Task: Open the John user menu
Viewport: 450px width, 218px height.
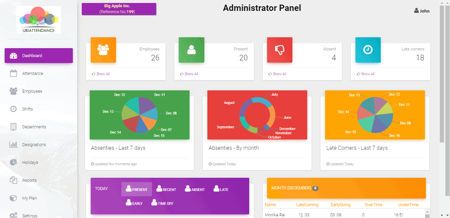Action: (x=422, y=11)
